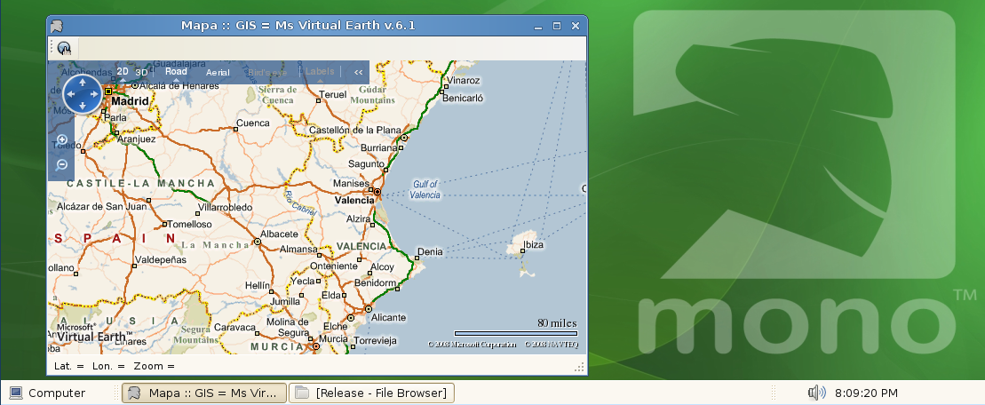Click the Tomelloso label
This screenshot has height=405, width=985.
(x=190, y=224)
